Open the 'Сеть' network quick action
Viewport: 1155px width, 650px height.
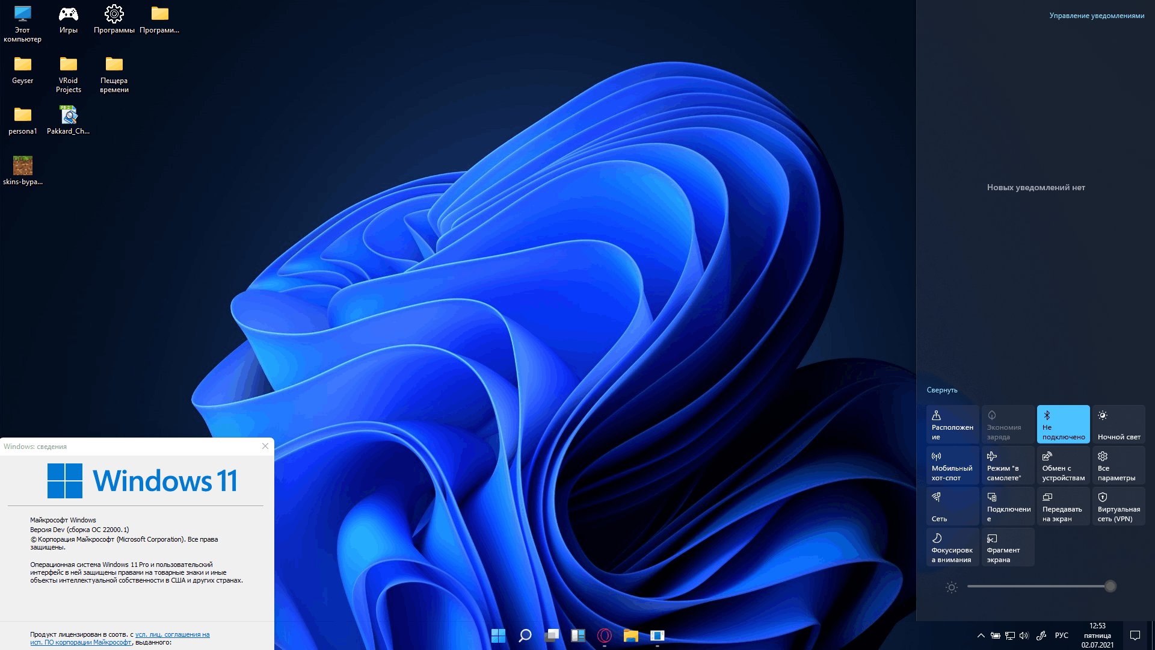[953, 506]
